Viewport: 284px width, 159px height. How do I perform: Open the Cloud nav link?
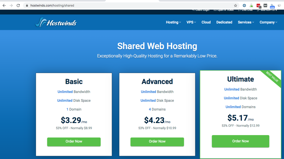[206, 22]
